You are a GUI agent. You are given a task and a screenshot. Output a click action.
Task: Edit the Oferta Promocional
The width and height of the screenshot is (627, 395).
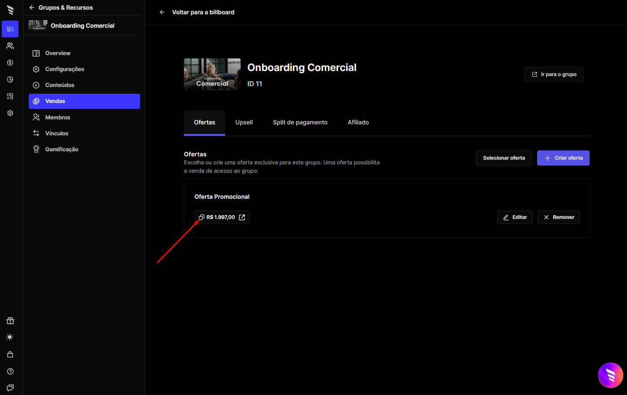[x=515, y=217]
